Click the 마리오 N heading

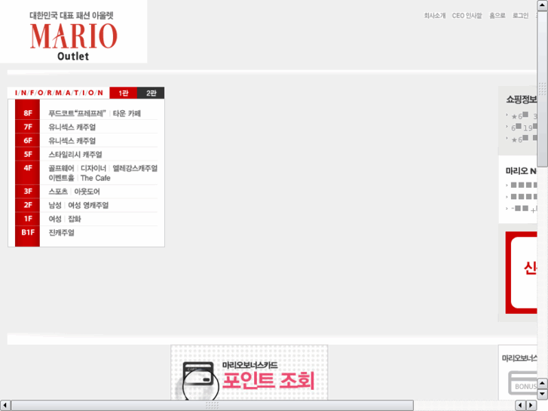click(x=521, y=171)
